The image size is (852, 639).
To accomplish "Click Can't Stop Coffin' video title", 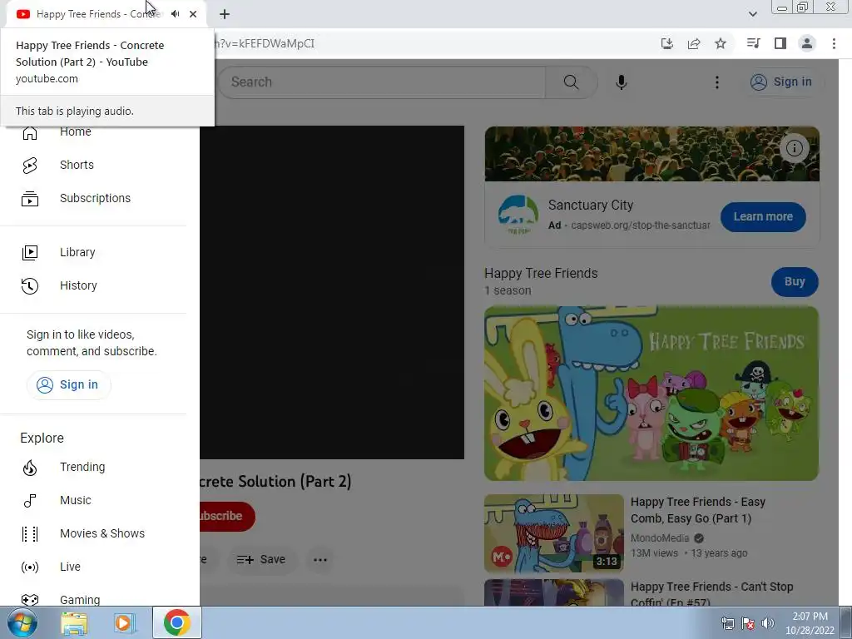I will 712,594.
